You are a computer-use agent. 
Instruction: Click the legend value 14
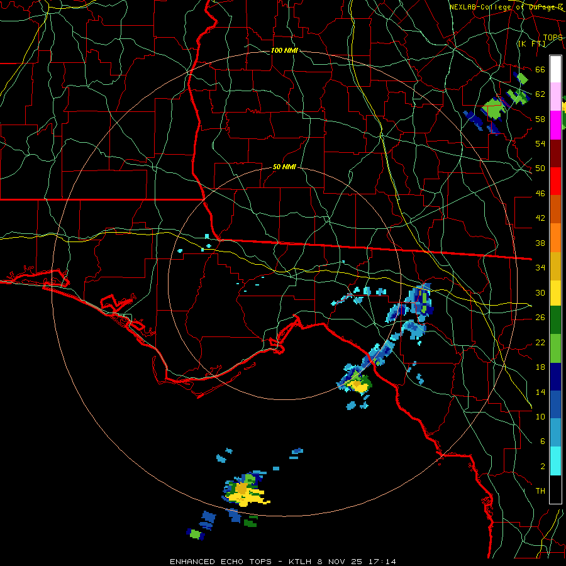coord(540,392)
